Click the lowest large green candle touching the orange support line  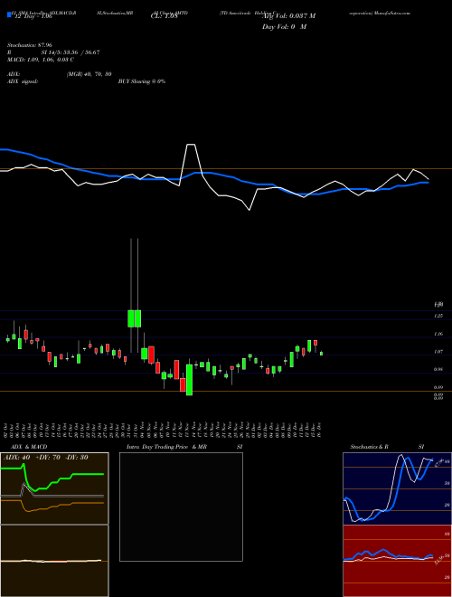(189, 380)
